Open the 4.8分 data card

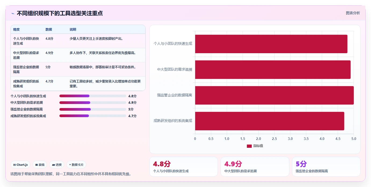(183, 167)
